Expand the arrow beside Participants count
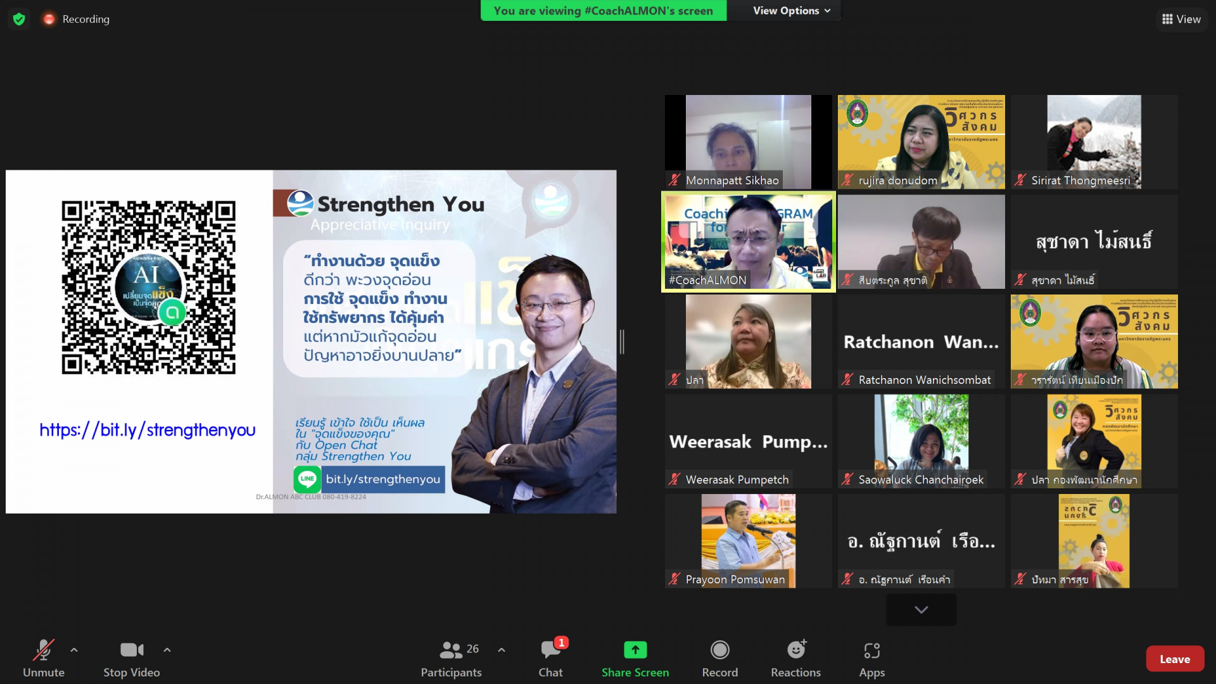 point(502,650)
